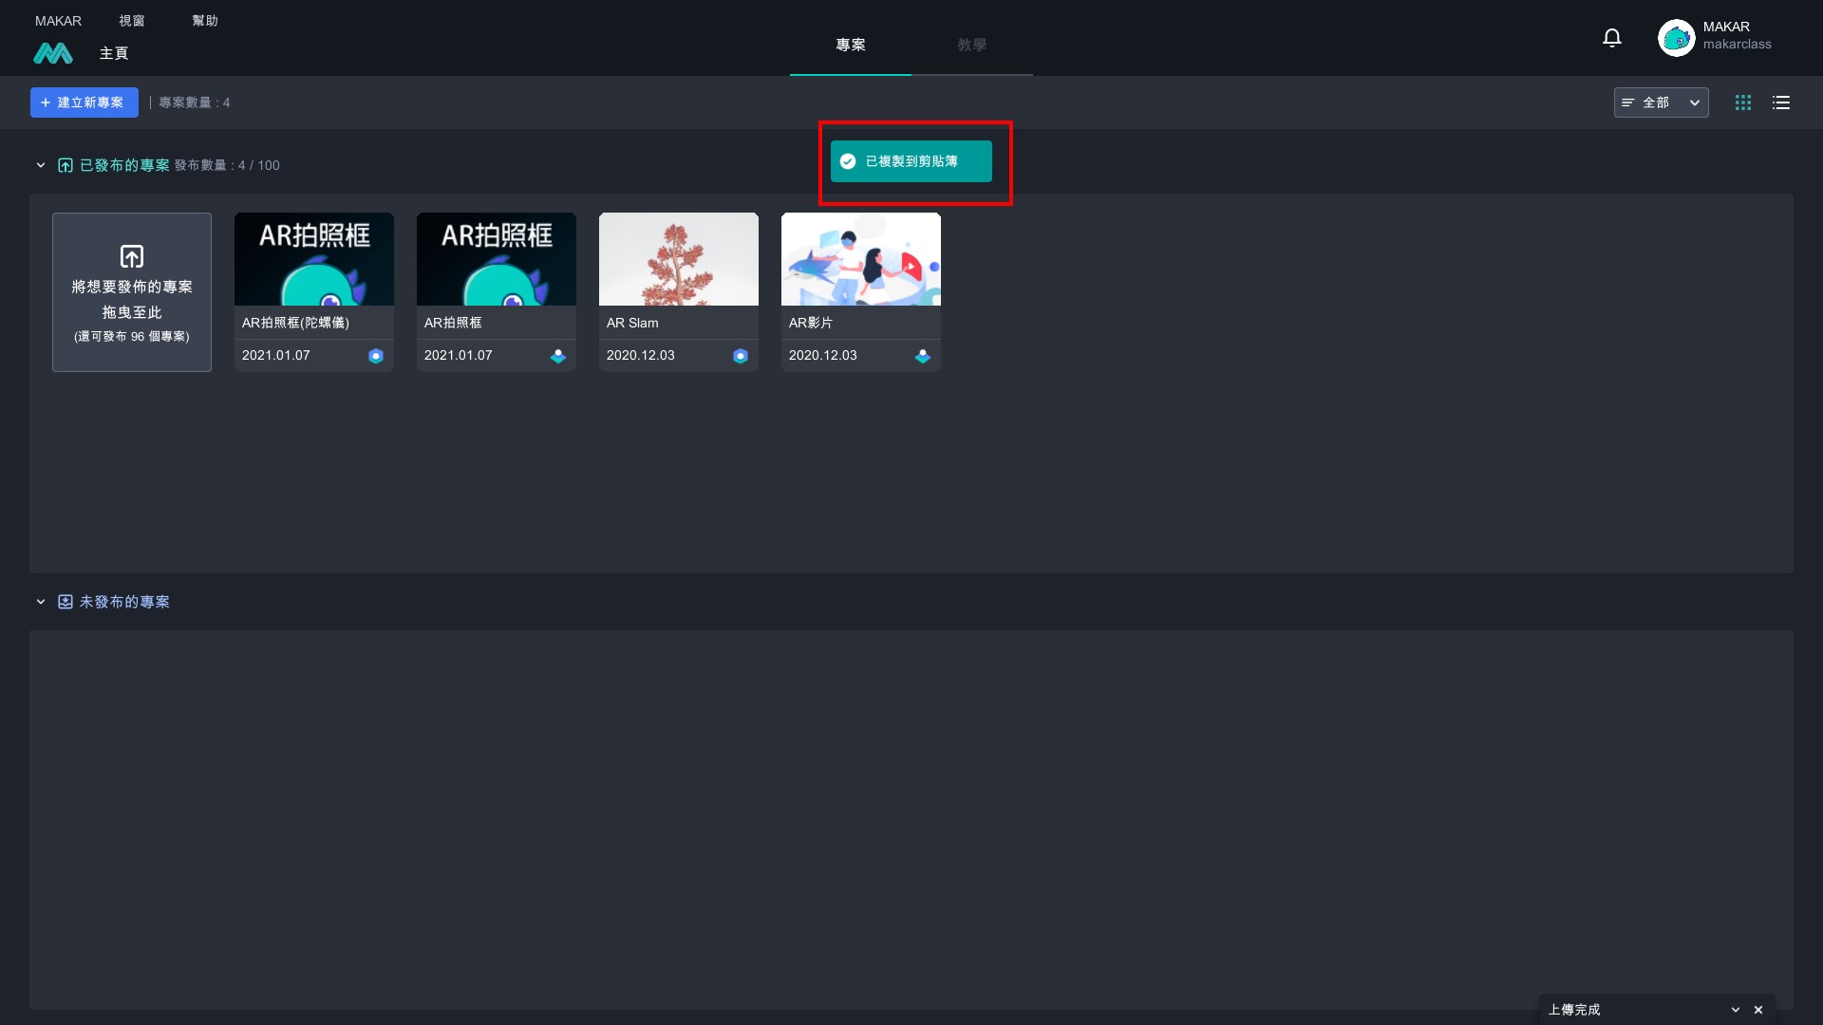Click type icon on AR Slam card
1823x1025 pixels.
(741, 356)
